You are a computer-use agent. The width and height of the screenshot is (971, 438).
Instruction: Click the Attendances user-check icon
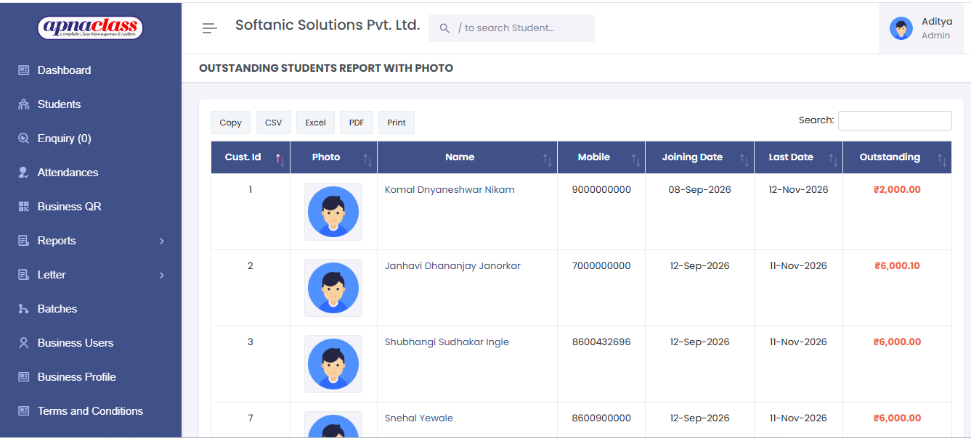point(24,173)
